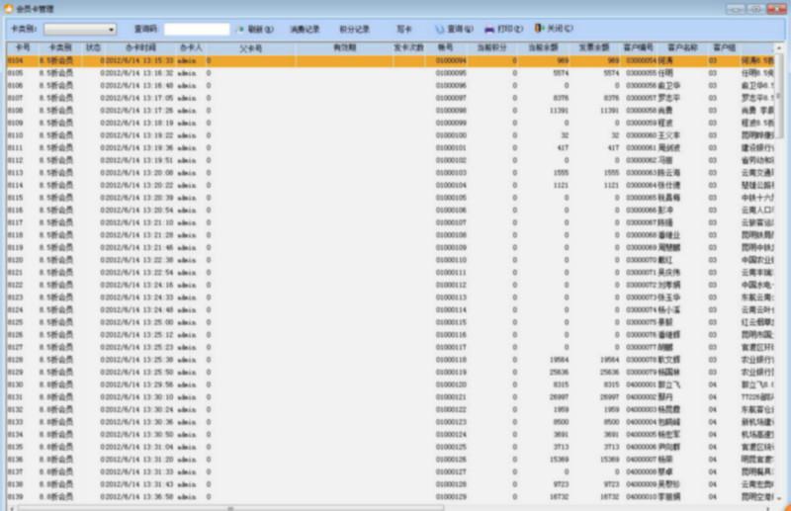
Task: Open 积分记录 points records
Action: (x=354, y=30)
